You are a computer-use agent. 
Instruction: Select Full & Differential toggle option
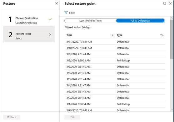click(x=140, y=21)
